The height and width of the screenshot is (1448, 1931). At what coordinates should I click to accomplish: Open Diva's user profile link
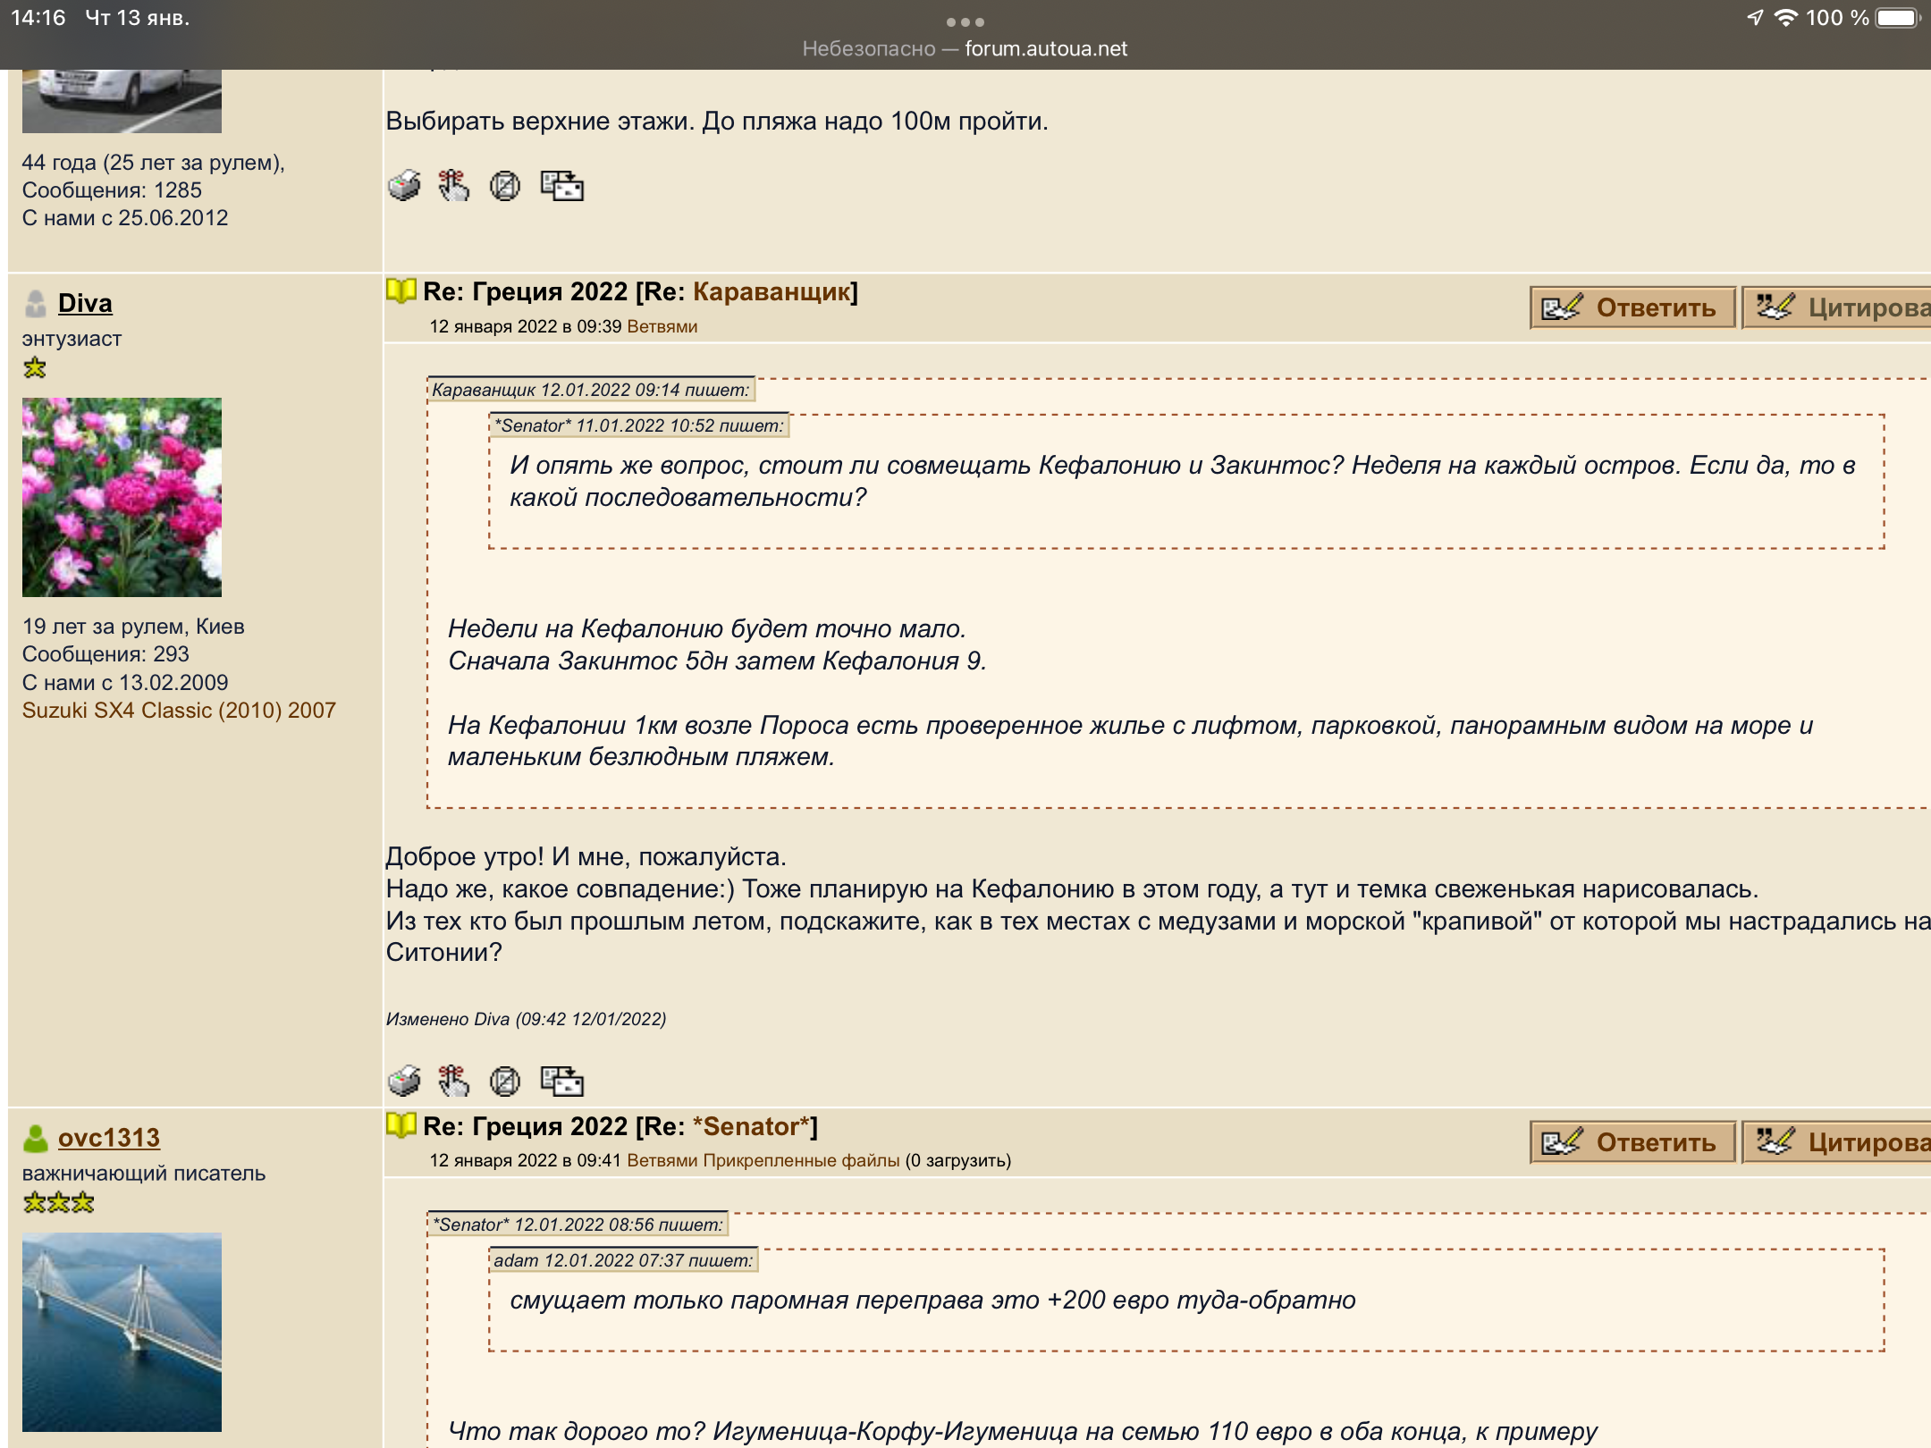85,303
